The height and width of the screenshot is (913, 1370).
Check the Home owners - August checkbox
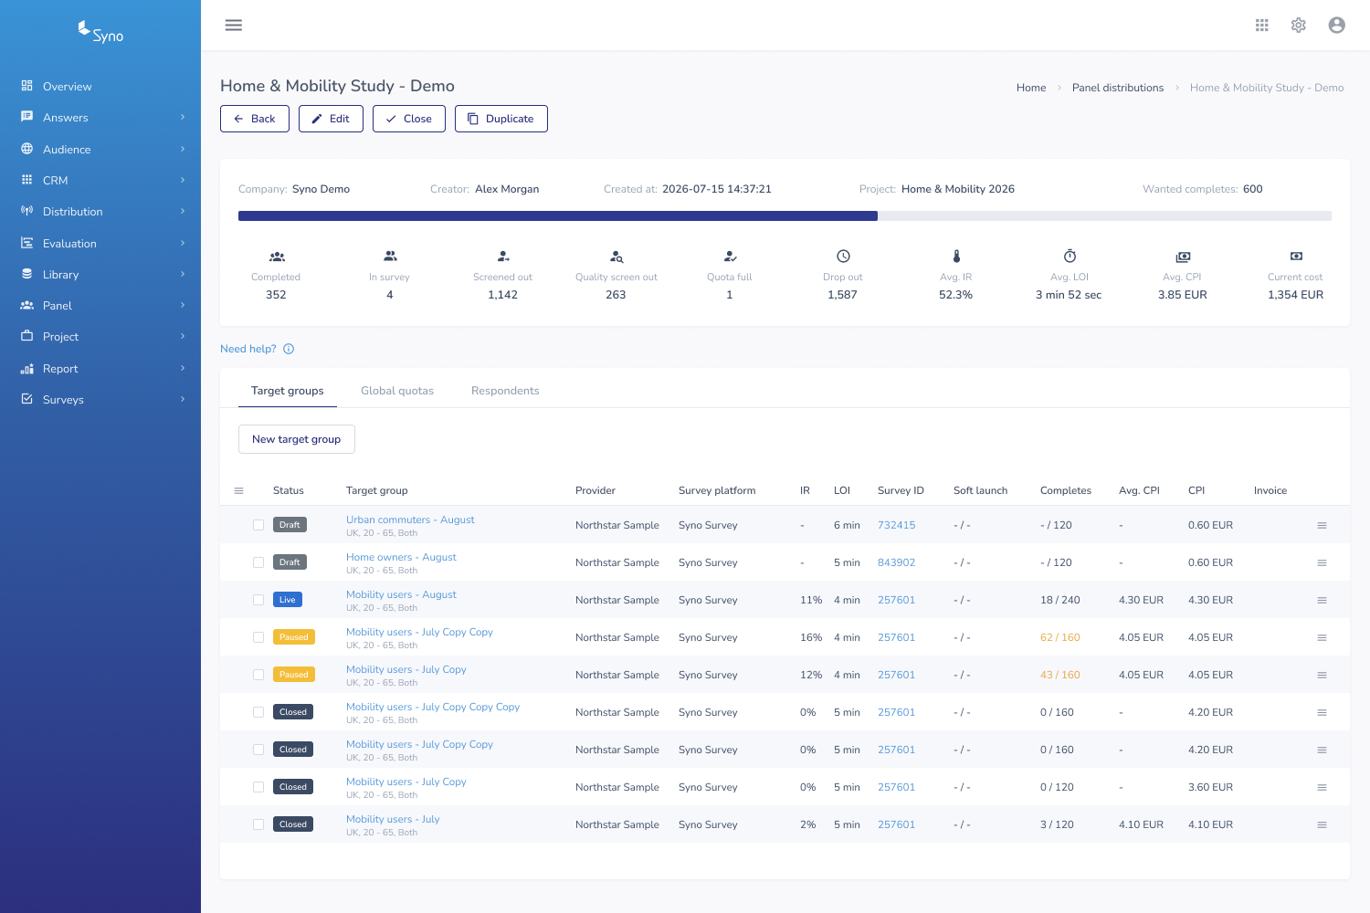click(x=258, y=562)
